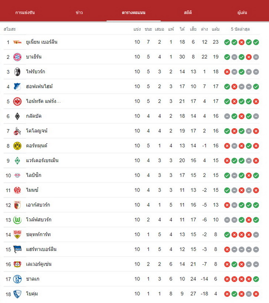Click the Union Berlin club logo
269x303 pixels.
coord(17,42)
